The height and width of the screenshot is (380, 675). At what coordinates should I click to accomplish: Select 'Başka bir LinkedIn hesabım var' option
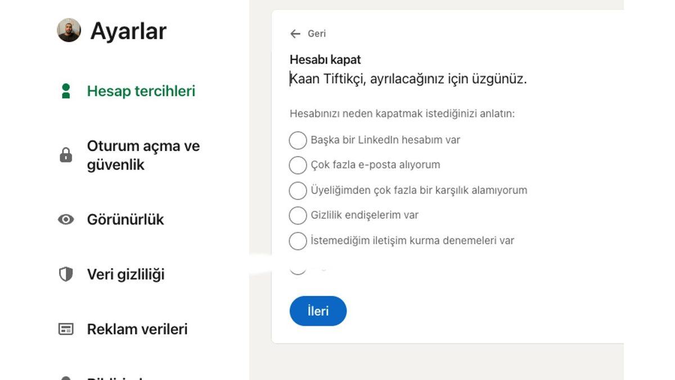[x=298, y=140]
